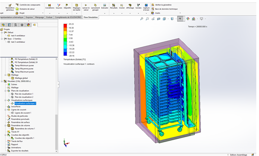Image resolution: width=259 pixels, height=156 pixels.
Task: Click the zoom to area icon in view toolbar
Action: (x=147, y=19)
